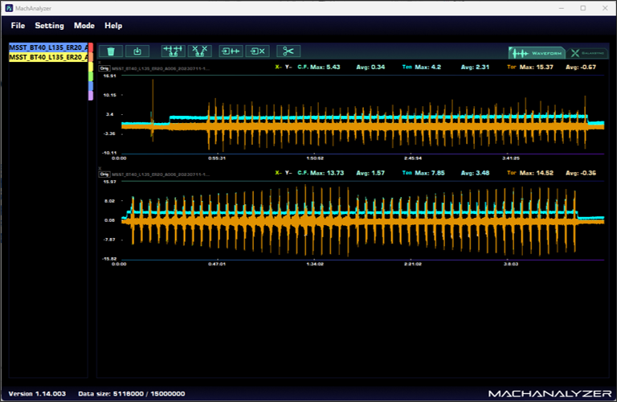The height and width of the screenshot is (402, 617).
Task: Click the trash delete icon in toolbar
Action: pyautogui.click(x=111, y=51)
